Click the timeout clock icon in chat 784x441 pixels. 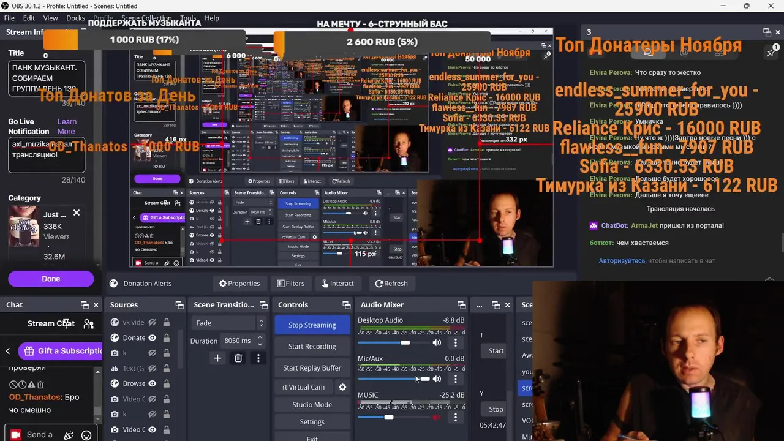tap(23, 385)
